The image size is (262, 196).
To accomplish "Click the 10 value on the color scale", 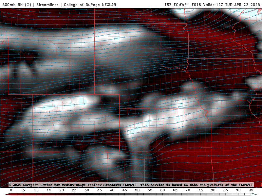I will (36, 190).
